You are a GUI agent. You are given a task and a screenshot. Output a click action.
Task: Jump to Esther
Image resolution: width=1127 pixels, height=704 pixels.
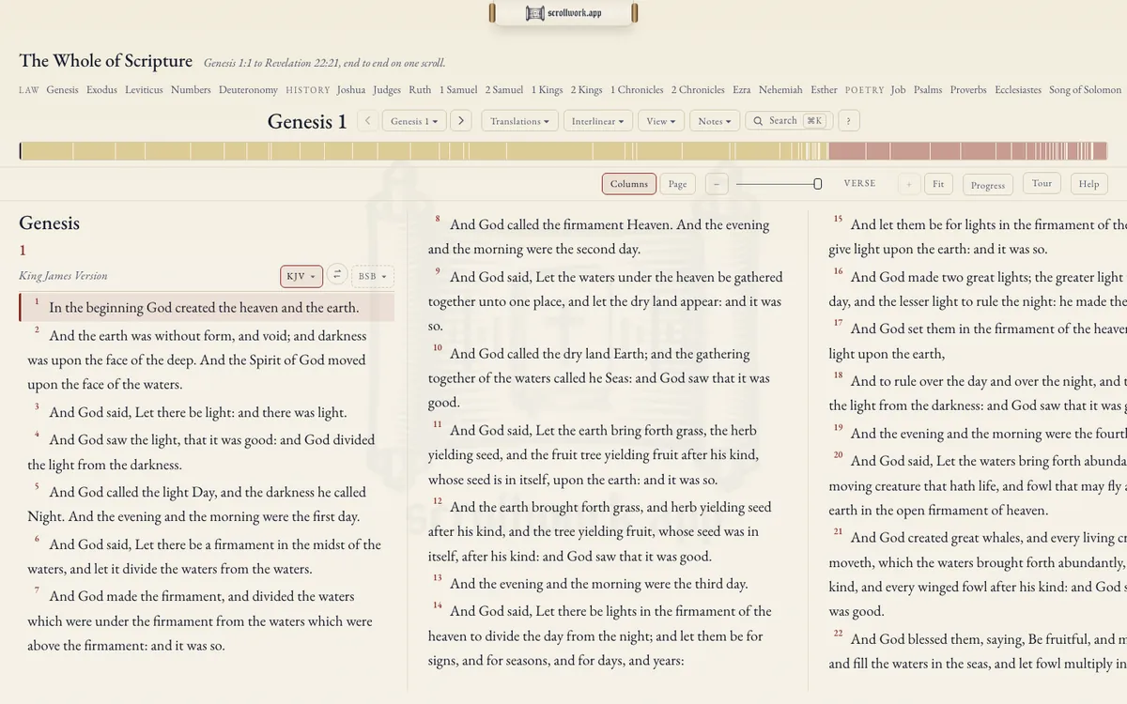824,90
